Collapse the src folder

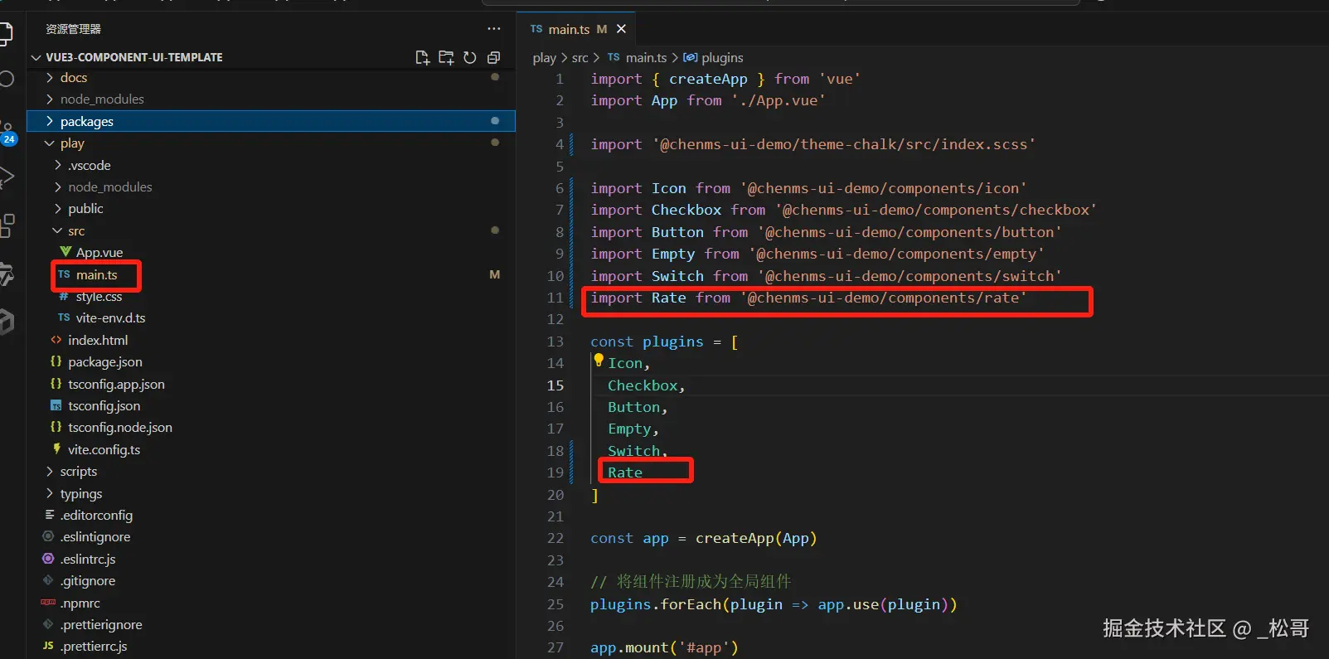[x=76, y=230]
